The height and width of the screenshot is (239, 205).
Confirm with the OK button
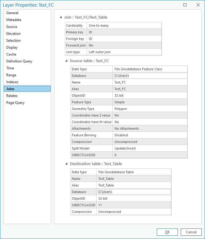click(167, 232)
